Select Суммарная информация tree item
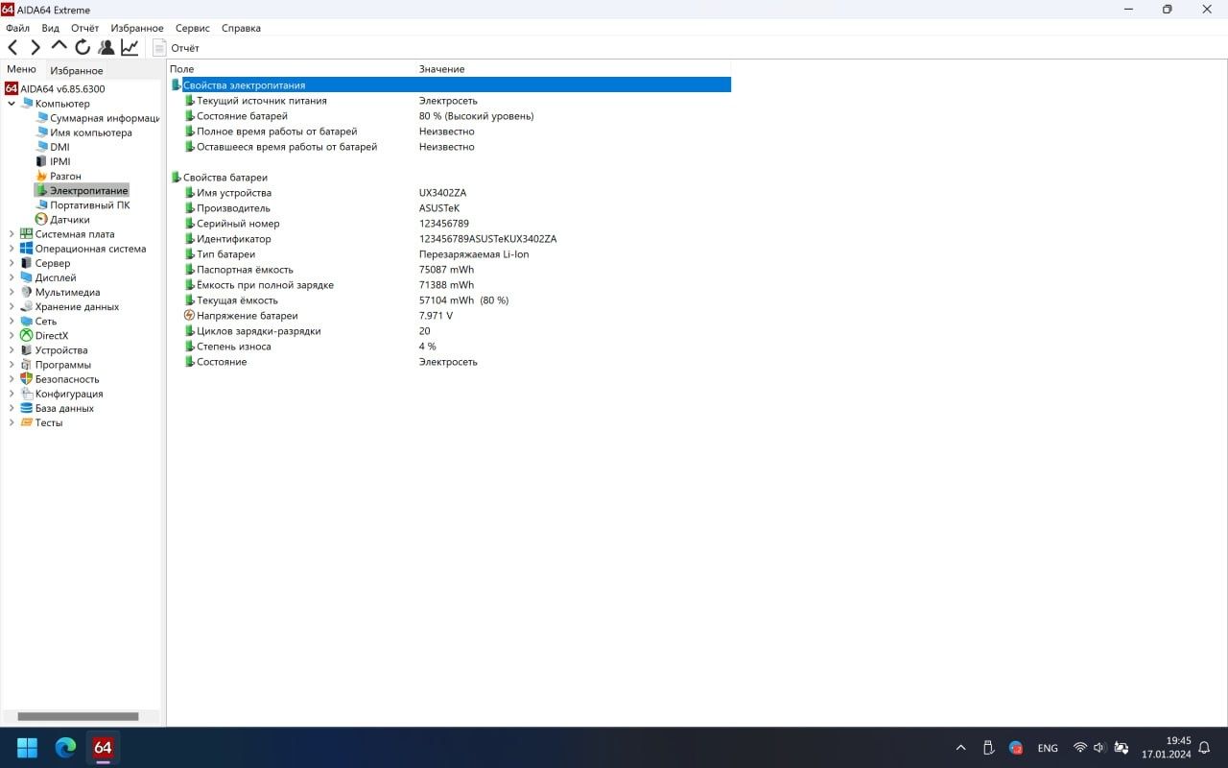The width and height of the screenshot is (1228, 768). click(98, 118)
